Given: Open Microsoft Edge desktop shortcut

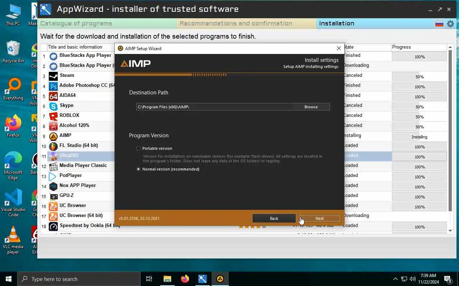Looking at the screenshot, I should (x=13, y=166).
